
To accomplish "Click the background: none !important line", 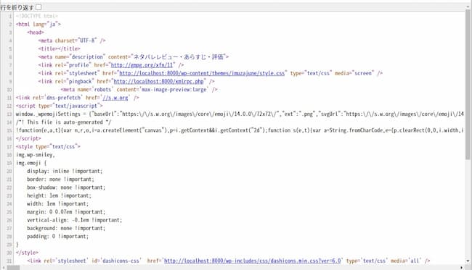I will [66, 228].
